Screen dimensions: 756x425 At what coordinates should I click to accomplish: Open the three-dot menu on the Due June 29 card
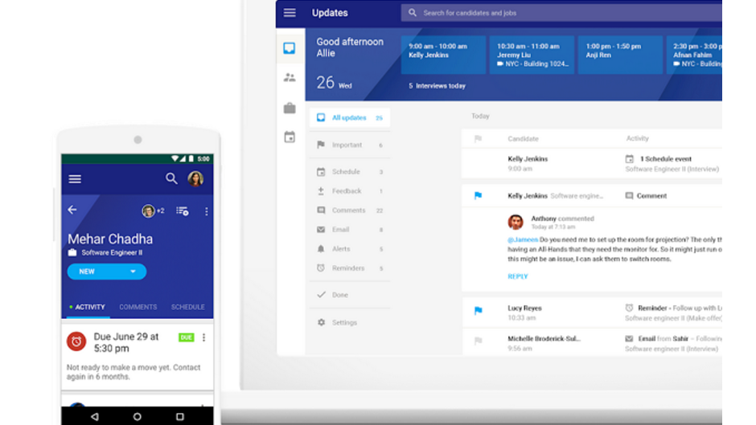(204, 337)
